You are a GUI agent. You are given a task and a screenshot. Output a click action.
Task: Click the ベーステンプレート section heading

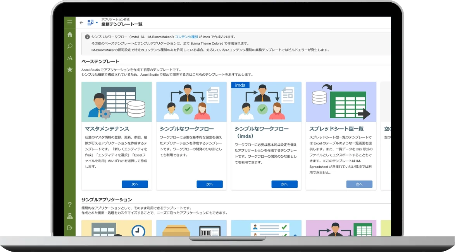[x=100, y=61]
